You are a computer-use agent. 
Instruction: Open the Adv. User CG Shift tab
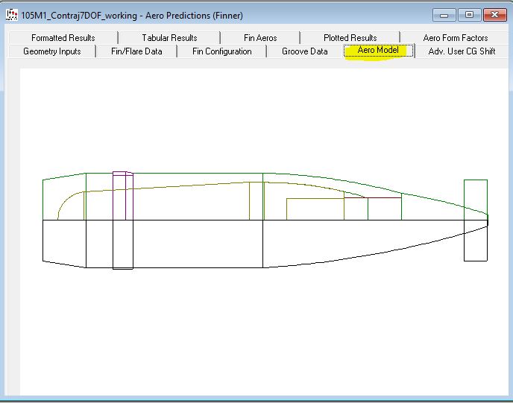click(x=462, y=51)
